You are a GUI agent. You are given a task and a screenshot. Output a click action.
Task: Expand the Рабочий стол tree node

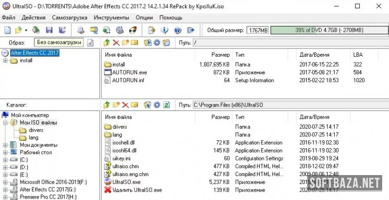click(x=5, y=152)
